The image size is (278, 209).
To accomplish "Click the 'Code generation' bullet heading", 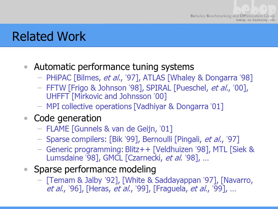I will 67,118.
